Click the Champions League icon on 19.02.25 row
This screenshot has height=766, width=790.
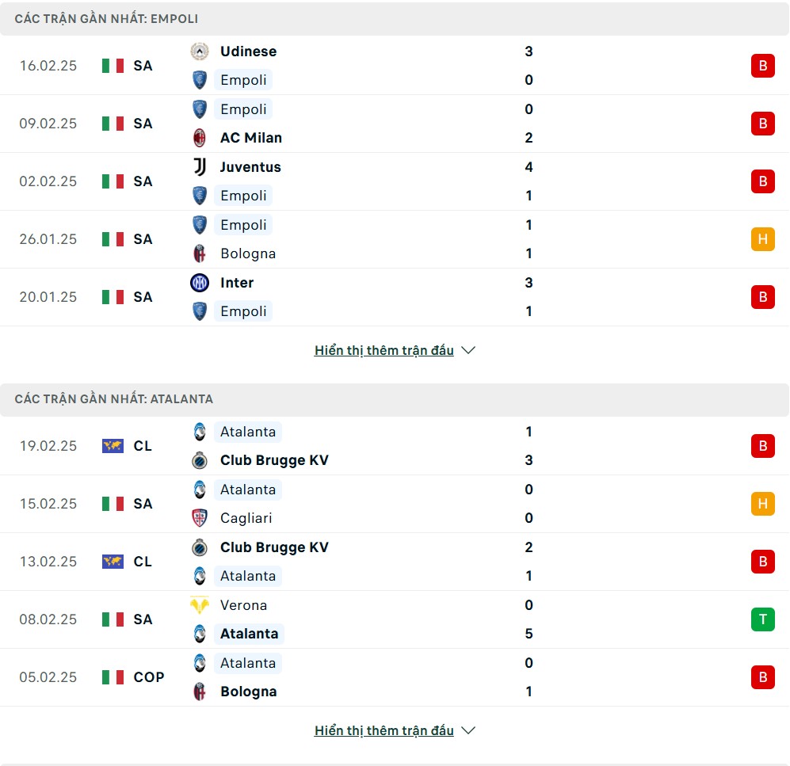(x=113, y=446)
